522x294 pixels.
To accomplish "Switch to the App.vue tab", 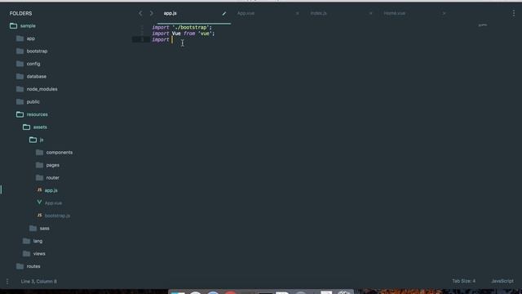I will 246,13.
